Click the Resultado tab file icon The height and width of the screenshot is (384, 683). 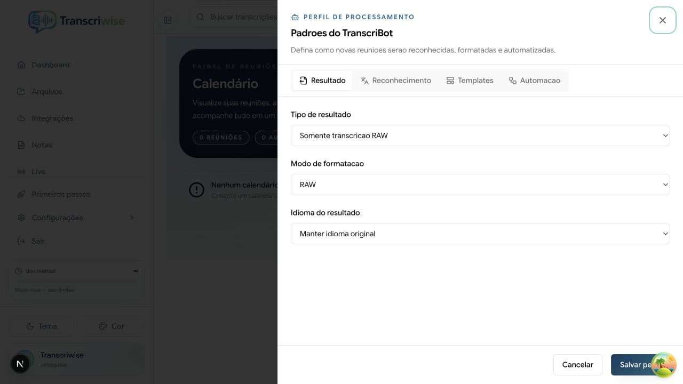[303, 81]
